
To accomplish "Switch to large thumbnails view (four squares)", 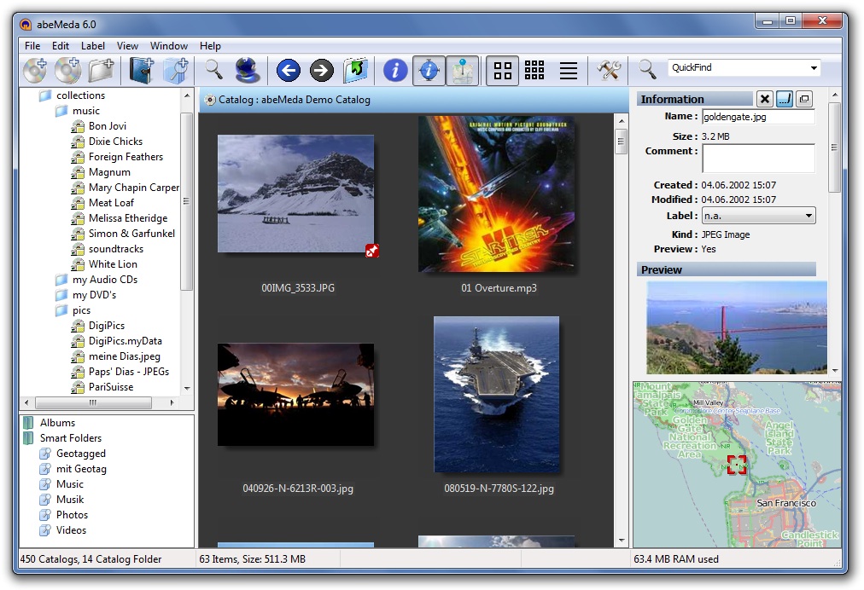I will point(503,71).
